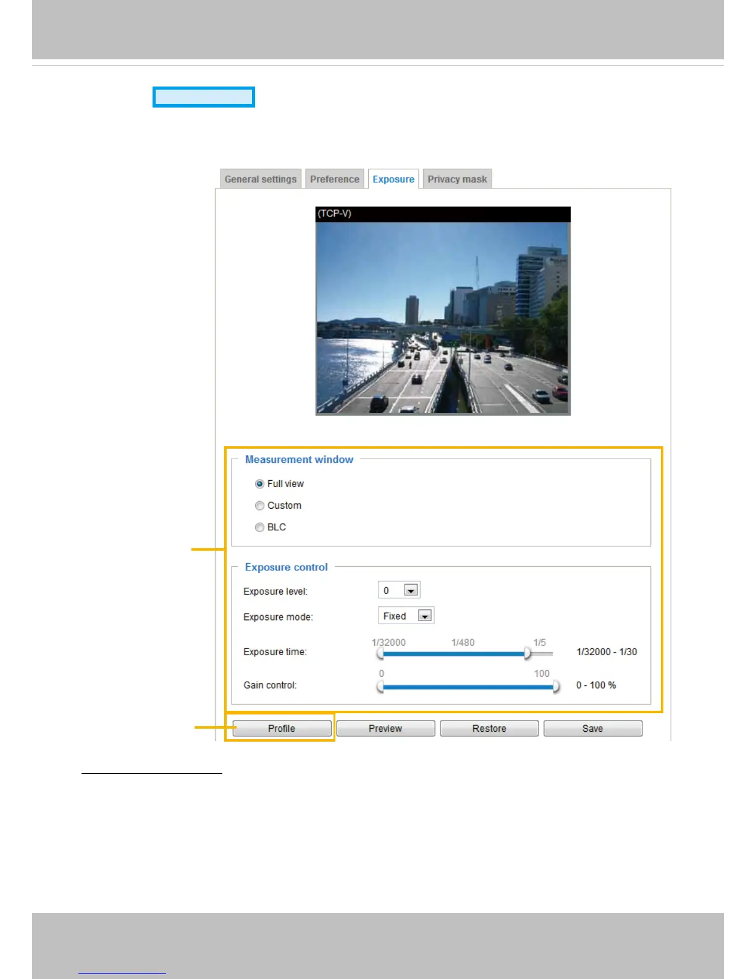This screenshot has height=979, width=756.
Task: Expand the Exposure mode dropdown showing Fixed
Action: pos(424,616)
